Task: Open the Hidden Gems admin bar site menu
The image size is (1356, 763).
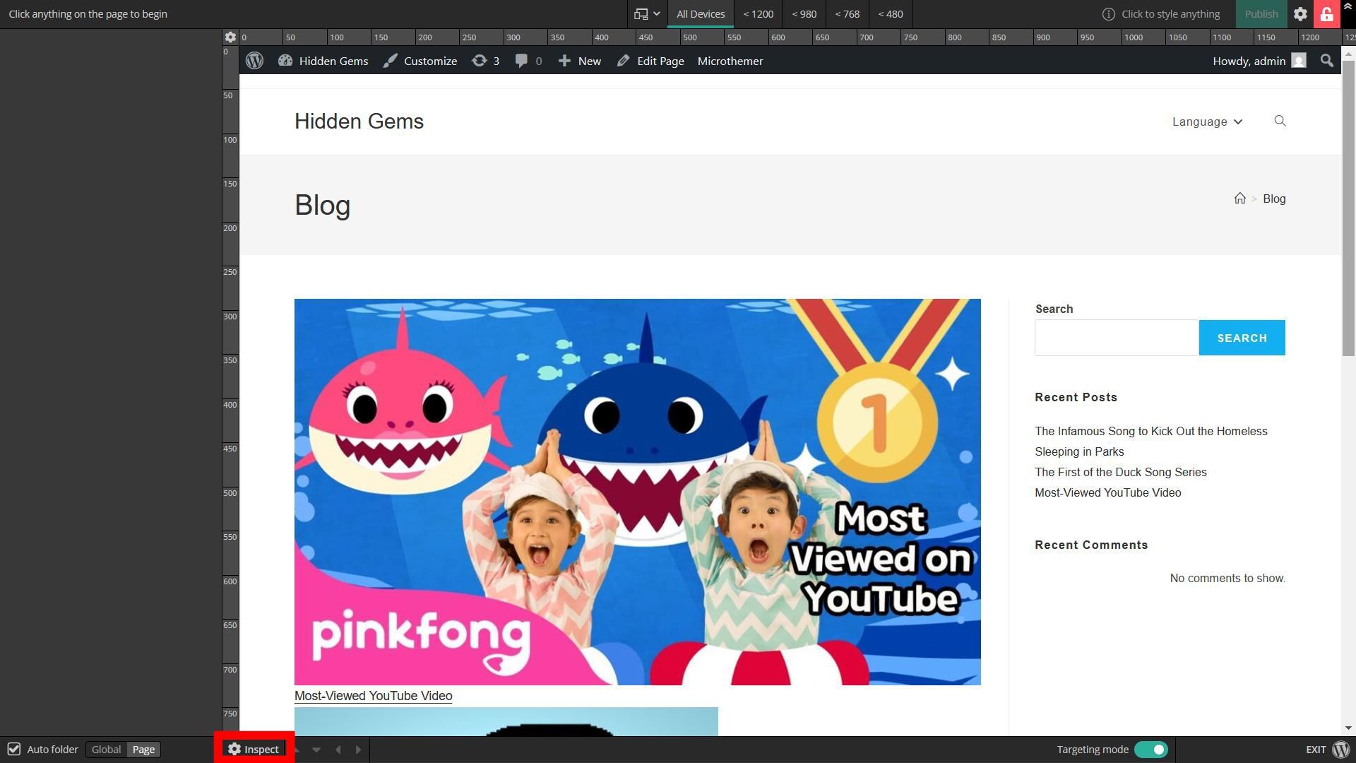Action: click(x=323, y=61)
